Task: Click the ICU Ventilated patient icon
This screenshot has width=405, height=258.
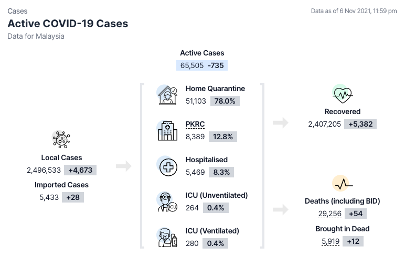Action: [x=167, y=237]
